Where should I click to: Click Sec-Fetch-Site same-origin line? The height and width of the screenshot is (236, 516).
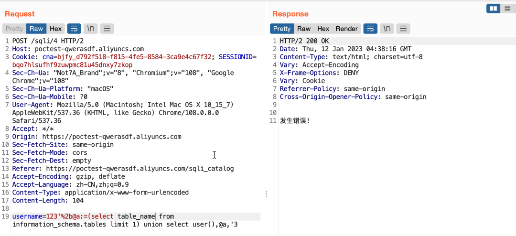[63, 144]
